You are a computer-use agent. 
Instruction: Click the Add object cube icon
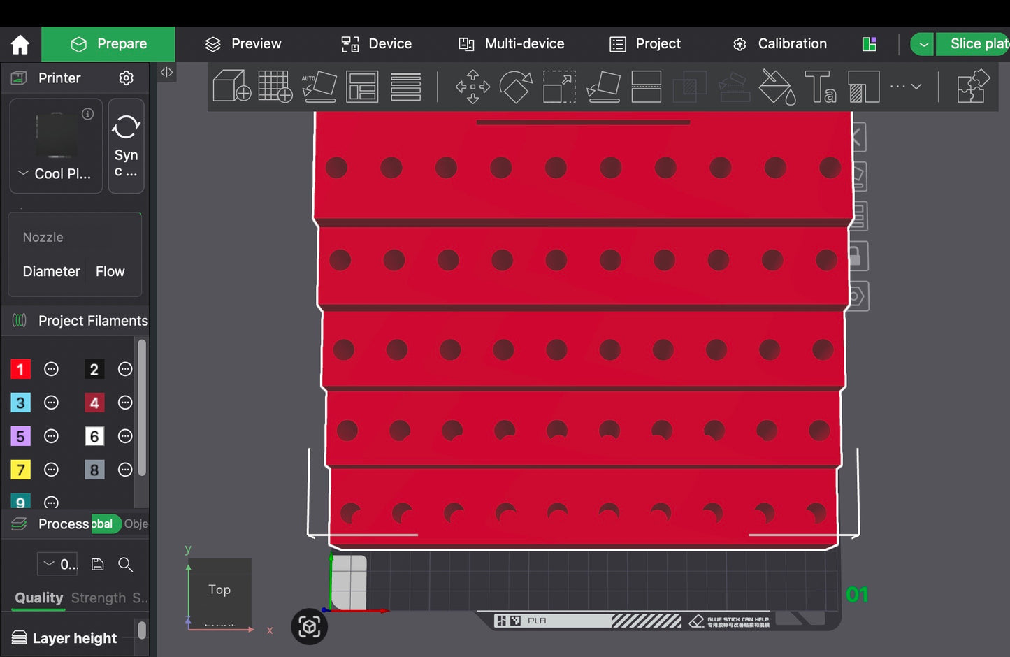pyautogui.click(x=231, y=87)
